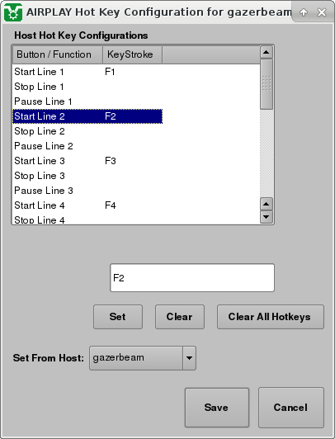Save the hot key configuration

[x=217, y=408]
